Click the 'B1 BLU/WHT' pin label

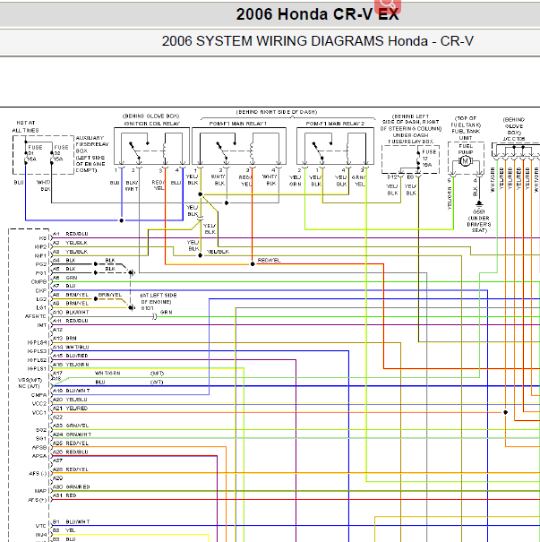tap(71, 522)
